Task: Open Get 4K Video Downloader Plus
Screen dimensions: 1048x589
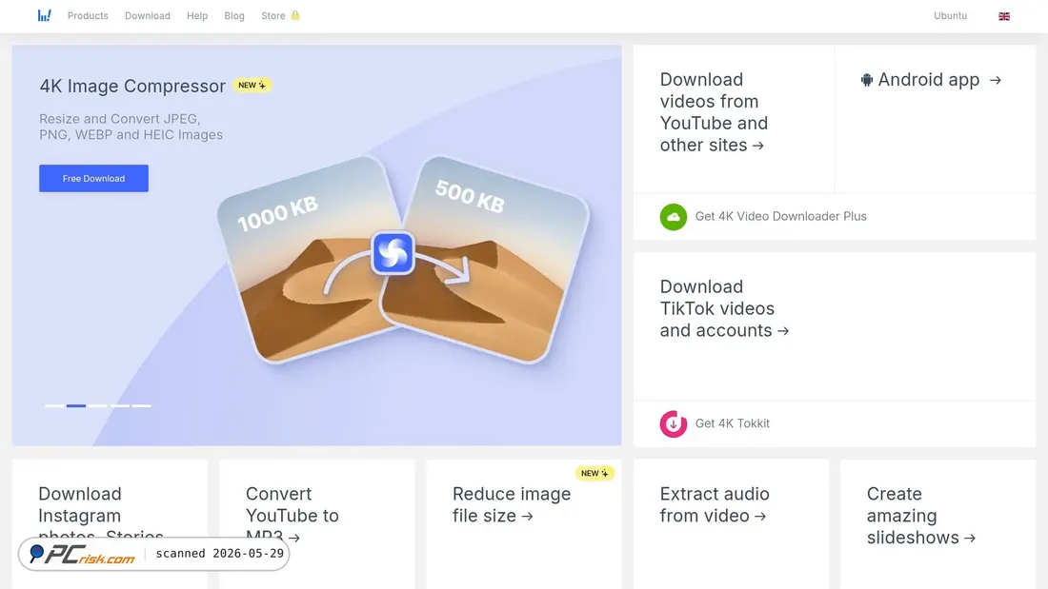Action: point(780,216)
